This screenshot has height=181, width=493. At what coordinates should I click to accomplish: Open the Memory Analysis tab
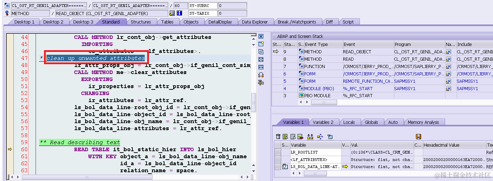tap(423, 122)
